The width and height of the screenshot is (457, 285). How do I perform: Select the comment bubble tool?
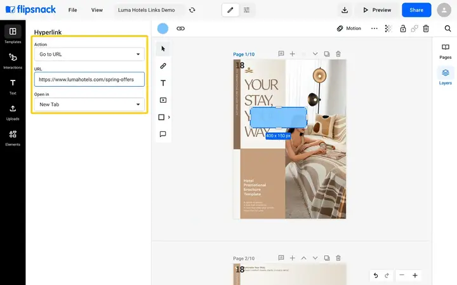[163, 134]
